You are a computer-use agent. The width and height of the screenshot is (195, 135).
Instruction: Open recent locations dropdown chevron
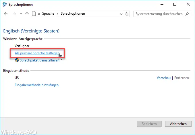tap(21, 14)
